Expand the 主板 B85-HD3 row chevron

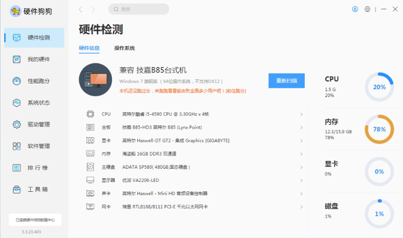click(301, 128)
